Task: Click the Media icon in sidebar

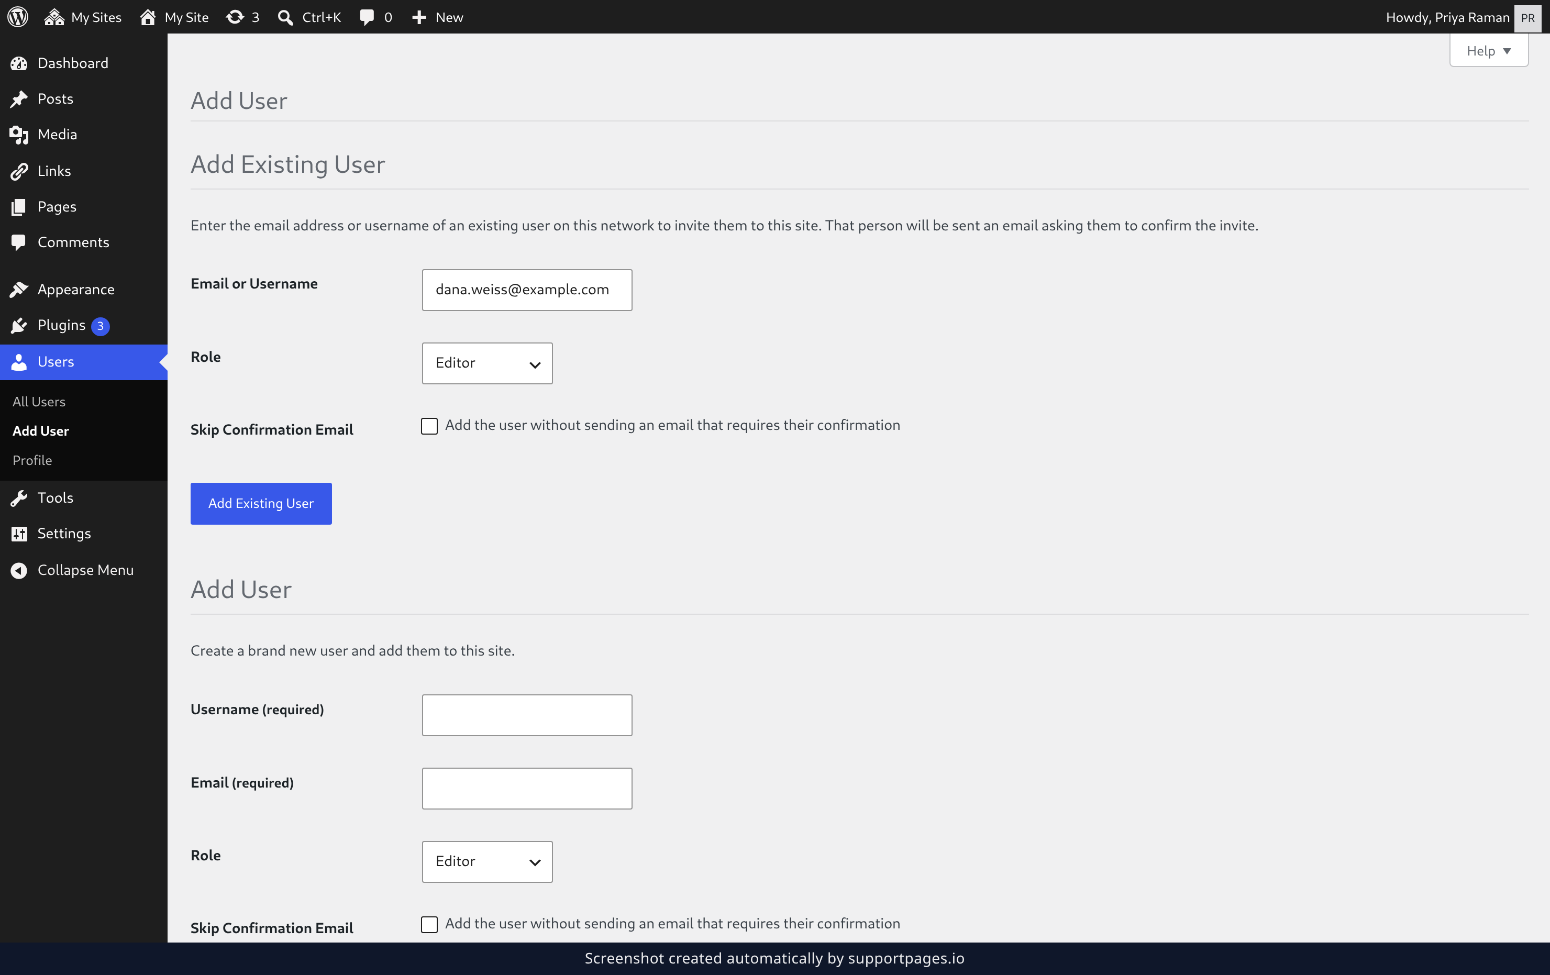Action: click(x=19, y=135)
